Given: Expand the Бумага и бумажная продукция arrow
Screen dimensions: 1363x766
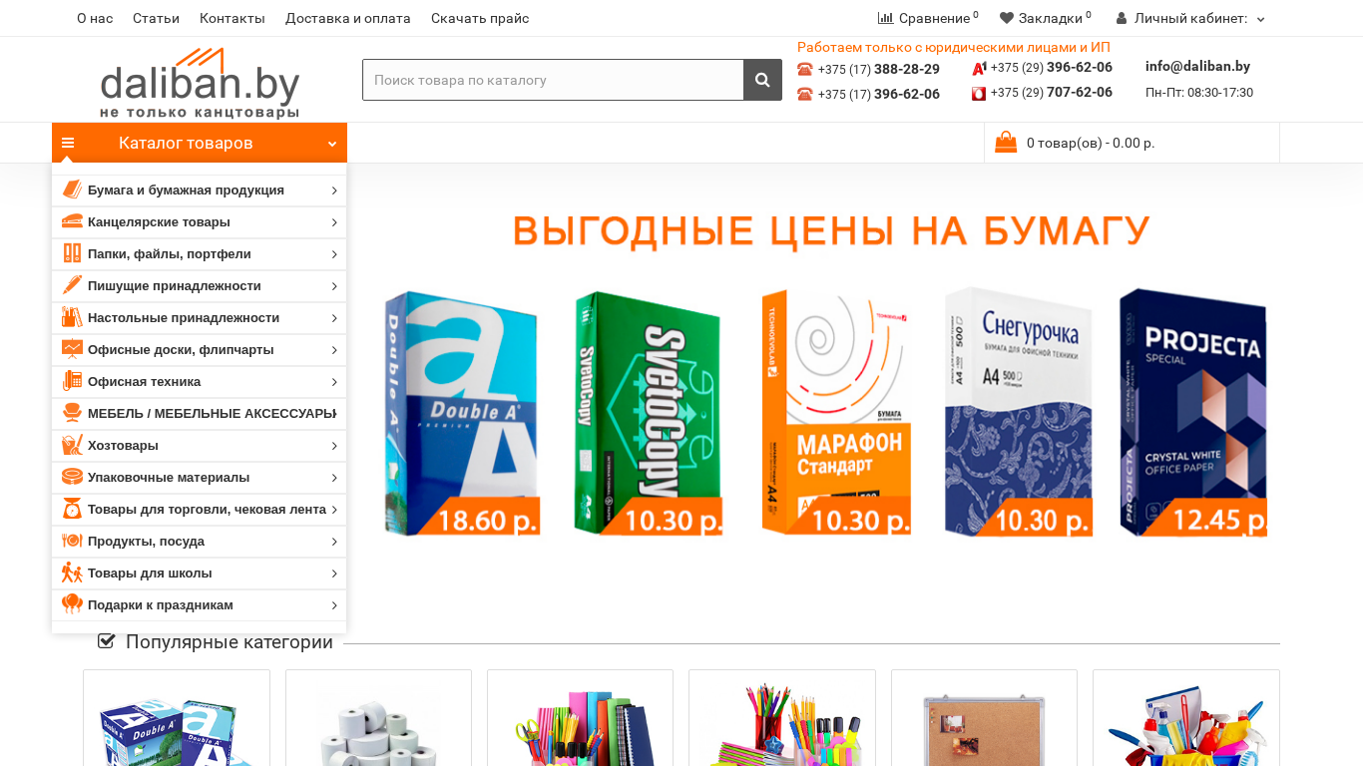Looking at the screenshot, I should point(334,191).
